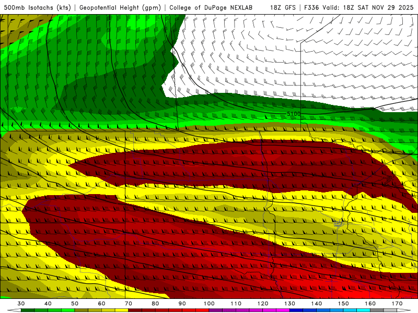Image resolution: width=418 pixels, height=313 pixels.
Task: Click the '70' legend value
Action: [129, 304]
